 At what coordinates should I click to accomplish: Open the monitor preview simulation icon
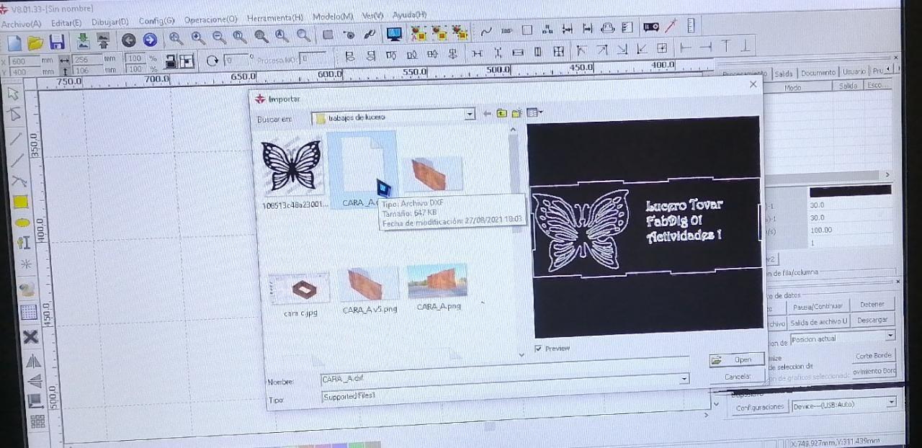[393, 34]
